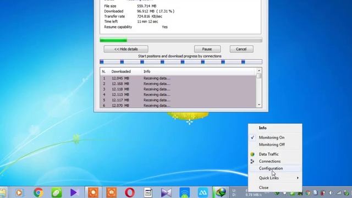Screen dimensions: 352x198
Task: Click the checkmark beside Monitoring On
Action: [252, 137]
